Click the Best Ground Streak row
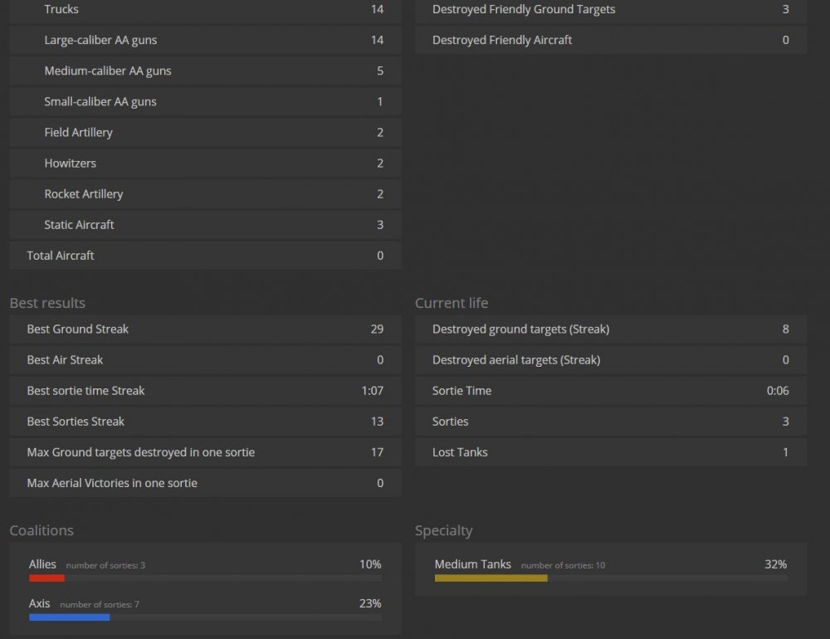Viewport: 830px width, 639px height. point(205,329)
